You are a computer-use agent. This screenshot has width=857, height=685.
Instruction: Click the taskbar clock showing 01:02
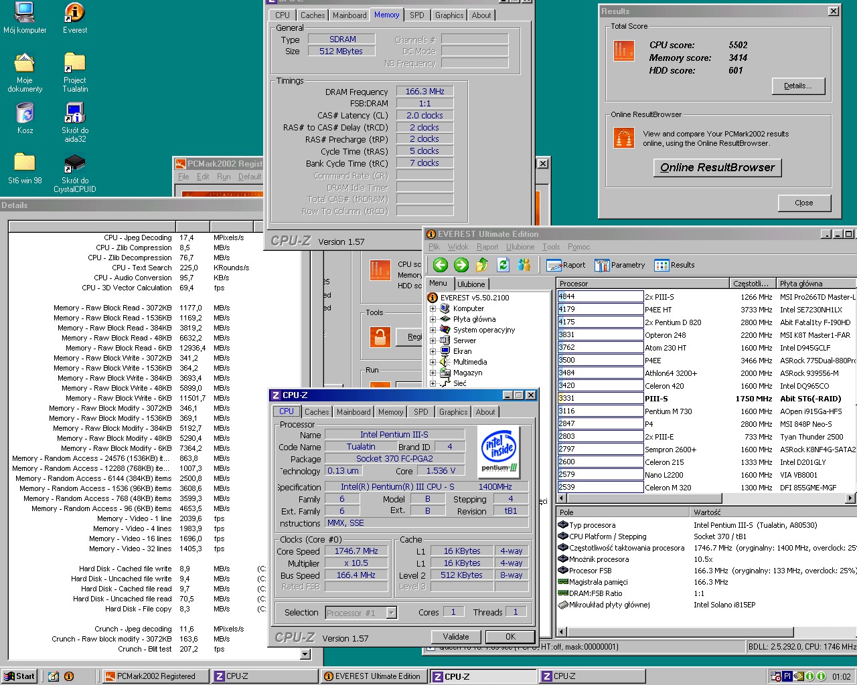click(x=842, y=676)
